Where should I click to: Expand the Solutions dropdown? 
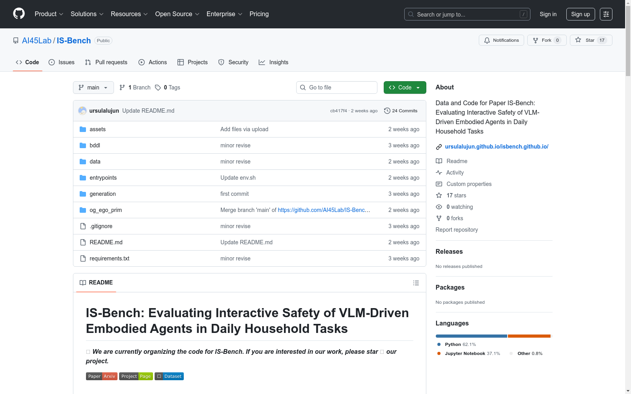pyautogui.click(x=87, y=14)
